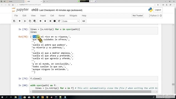The image size is (176, 99).
Task: Click the Last Checkpoint autosaved text
Action: [x=61, y=10]
